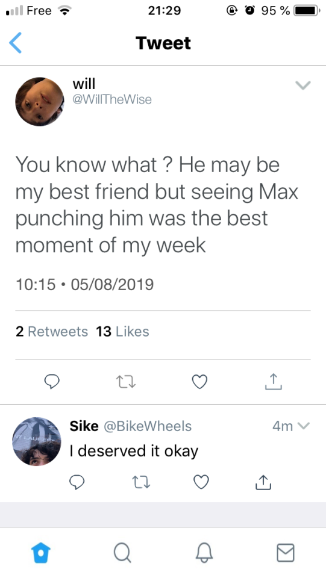Open Sike's profile avatar
Screen dimensions: 326x578
[37, 441]
